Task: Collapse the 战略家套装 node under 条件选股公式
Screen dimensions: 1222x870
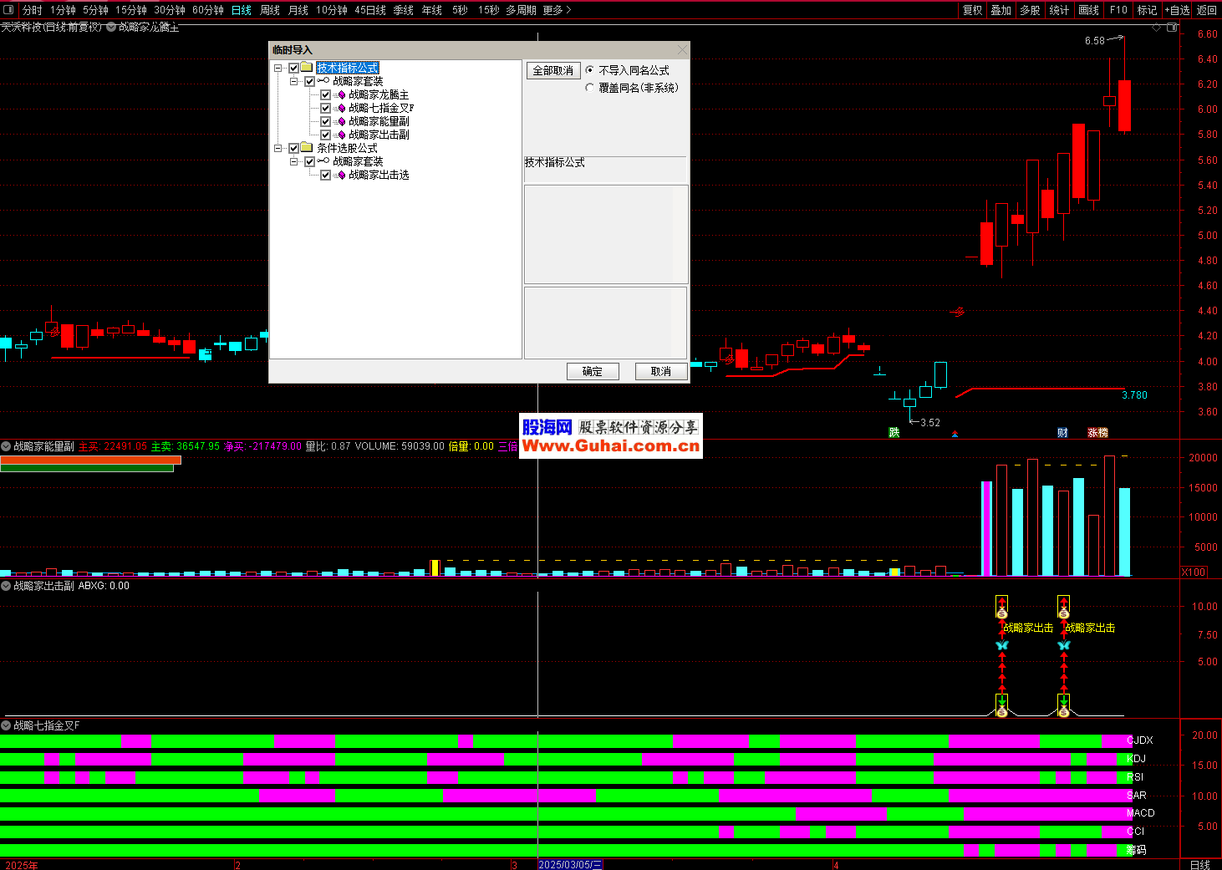Action: (294, 161)
